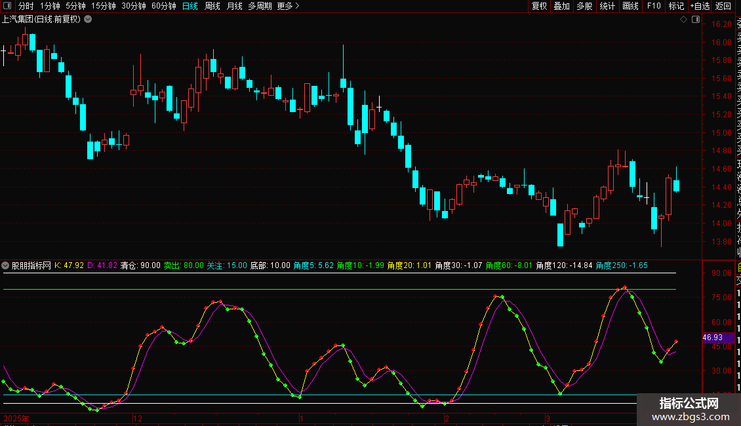
Task: Open the 复权 adjustment option
Action: [539, 6]
